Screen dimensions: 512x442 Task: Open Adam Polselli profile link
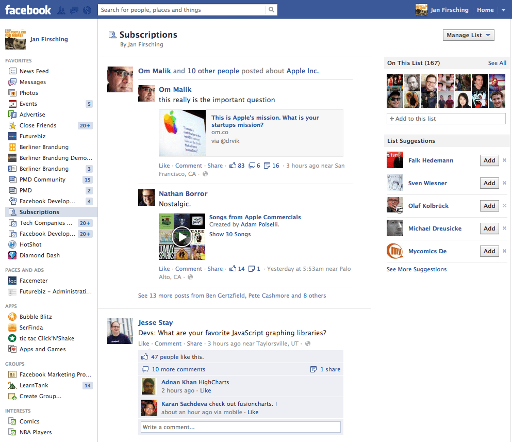259,224
